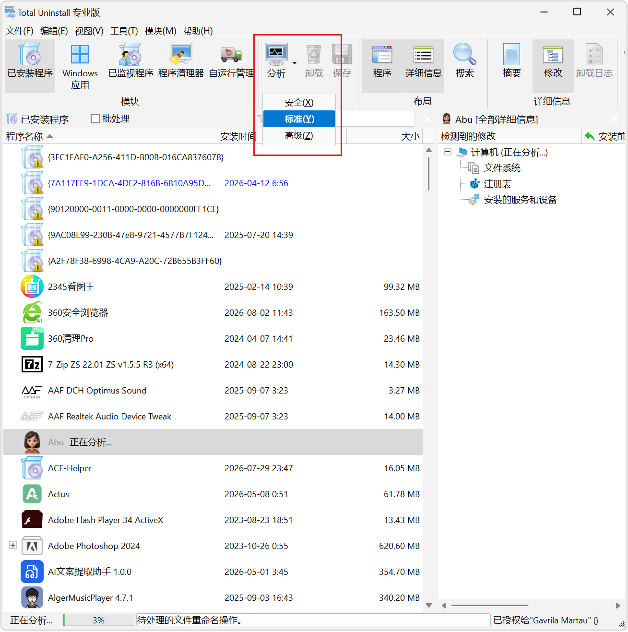Switch layout to 详细信息 view
Screen dimensions: 628x632
tap(423, 66)
